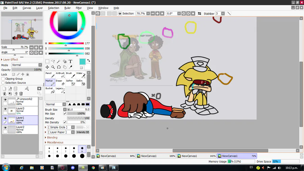304x171 pixels.
Task: Click the undo icon in canvas toolbar
Action: (x=98, y=14)
